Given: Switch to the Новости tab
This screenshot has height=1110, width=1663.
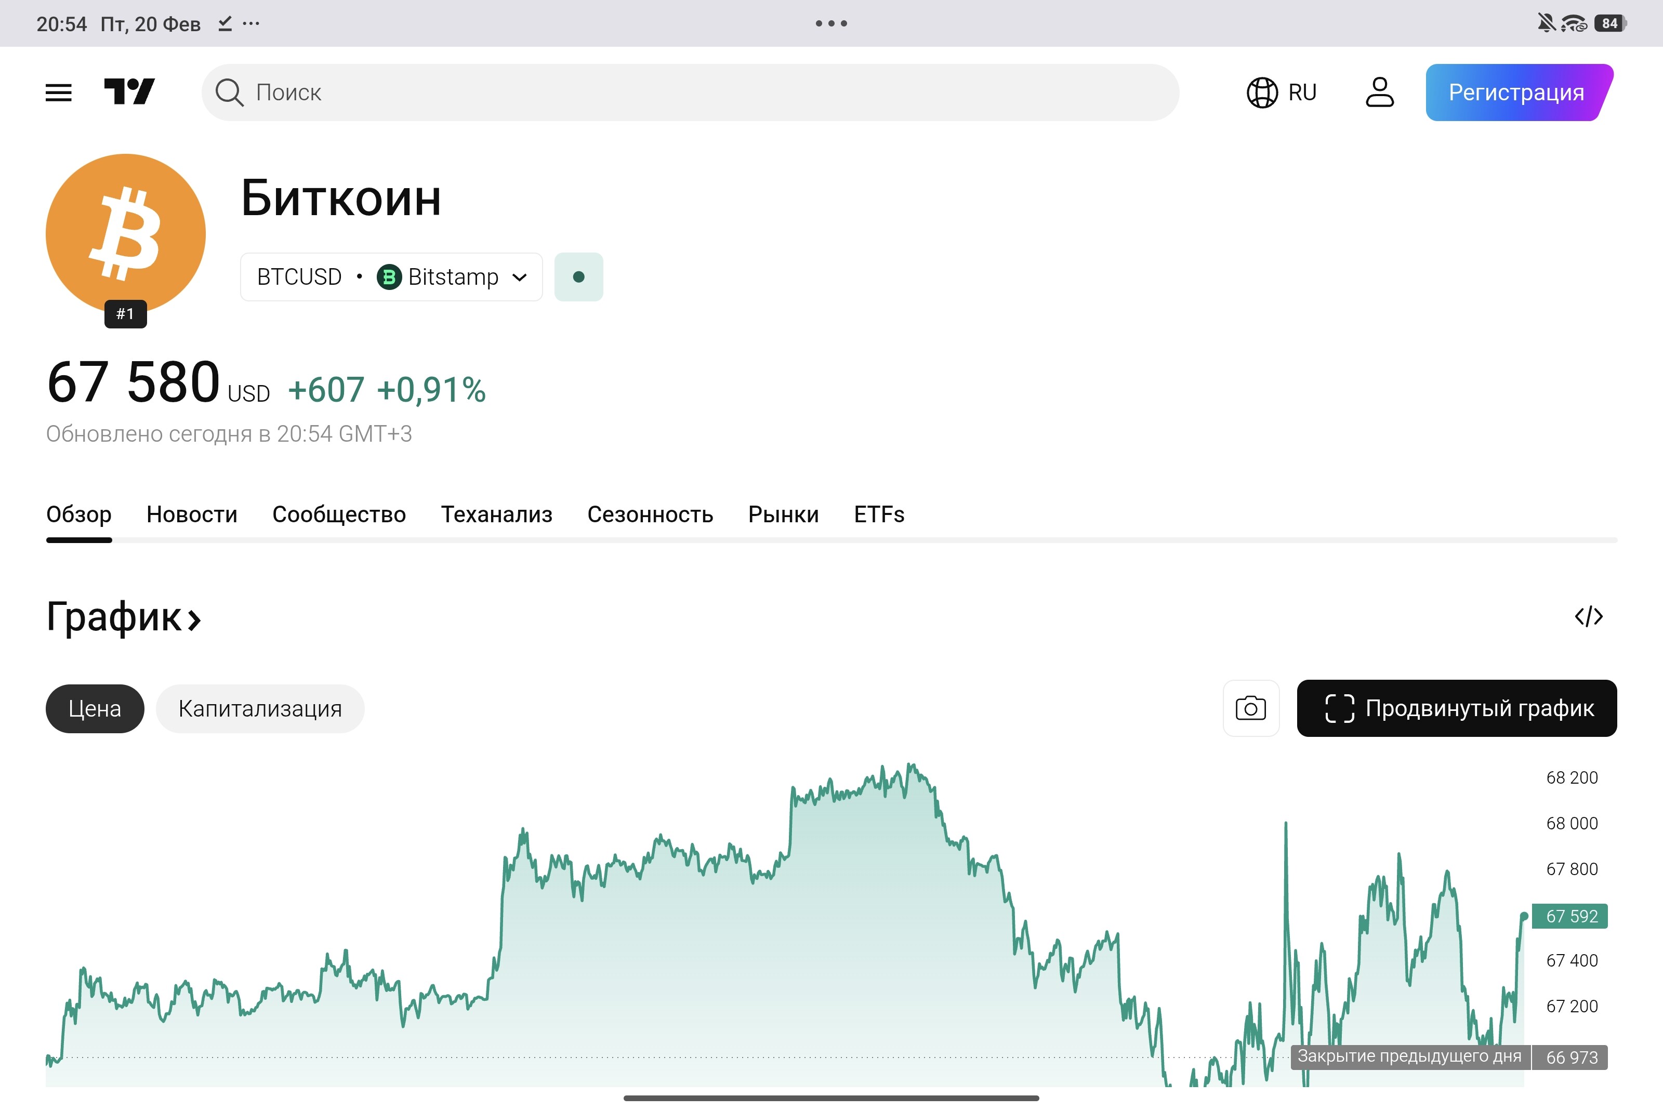Looking at the screenshot, I should tap(192, 514).
